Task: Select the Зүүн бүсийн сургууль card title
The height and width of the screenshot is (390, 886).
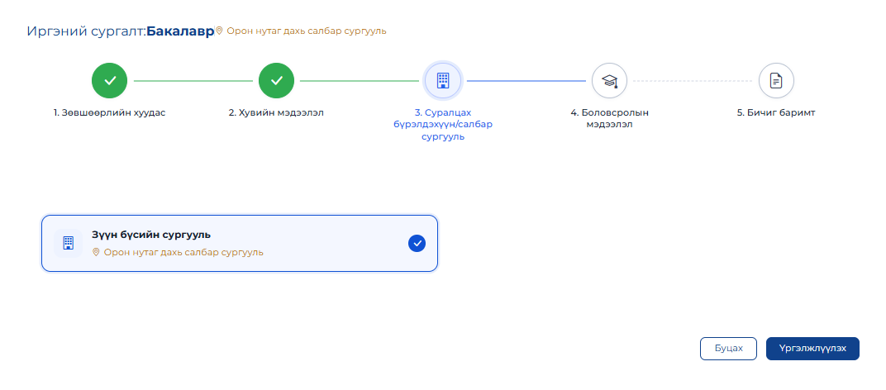Action: [x=151, y=235]
